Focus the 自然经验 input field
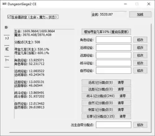Image resolution: width=155 pixels, height=136 pixels. 113,70
